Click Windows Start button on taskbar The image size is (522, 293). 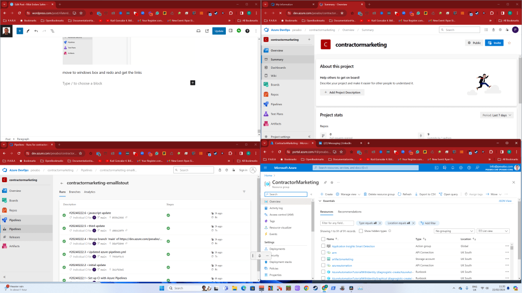click(x=162, y=288)
